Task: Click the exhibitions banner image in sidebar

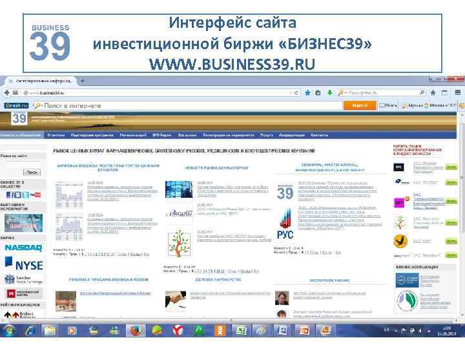Action: pyautogui.click(x=23, y=223)
